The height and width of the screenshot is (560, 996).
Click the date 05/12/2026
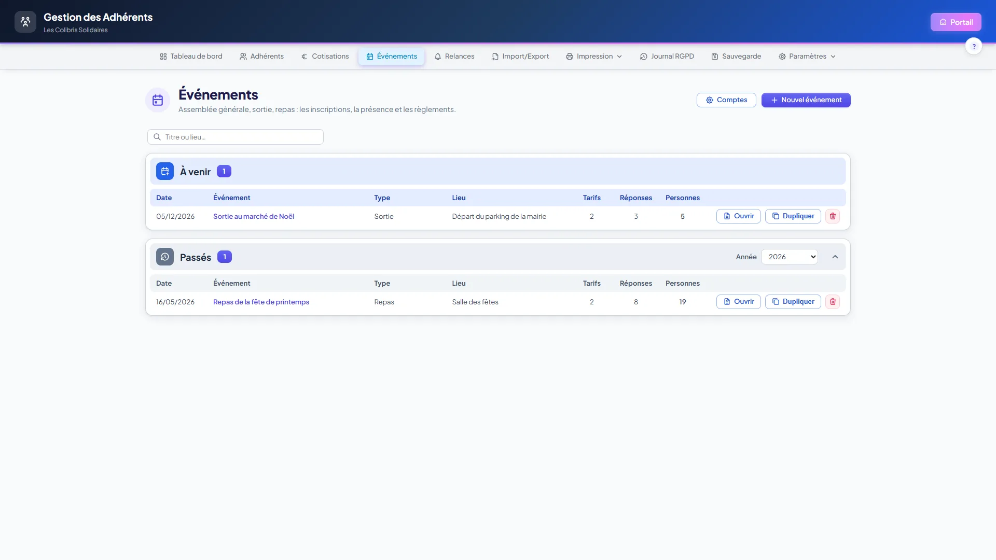tap(175, 216)
